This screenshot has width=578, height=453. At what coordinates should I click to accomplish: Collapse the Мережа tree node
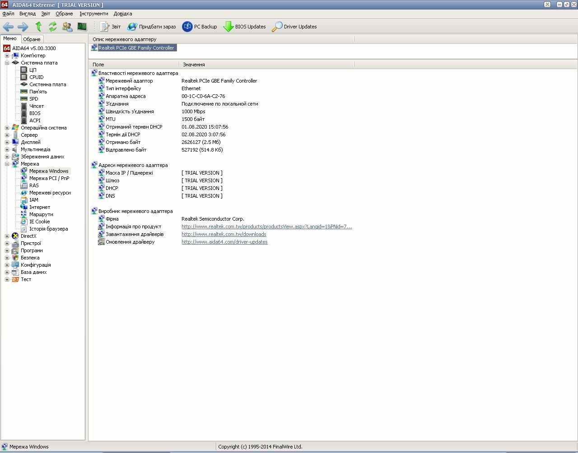(x=7, y=164)
